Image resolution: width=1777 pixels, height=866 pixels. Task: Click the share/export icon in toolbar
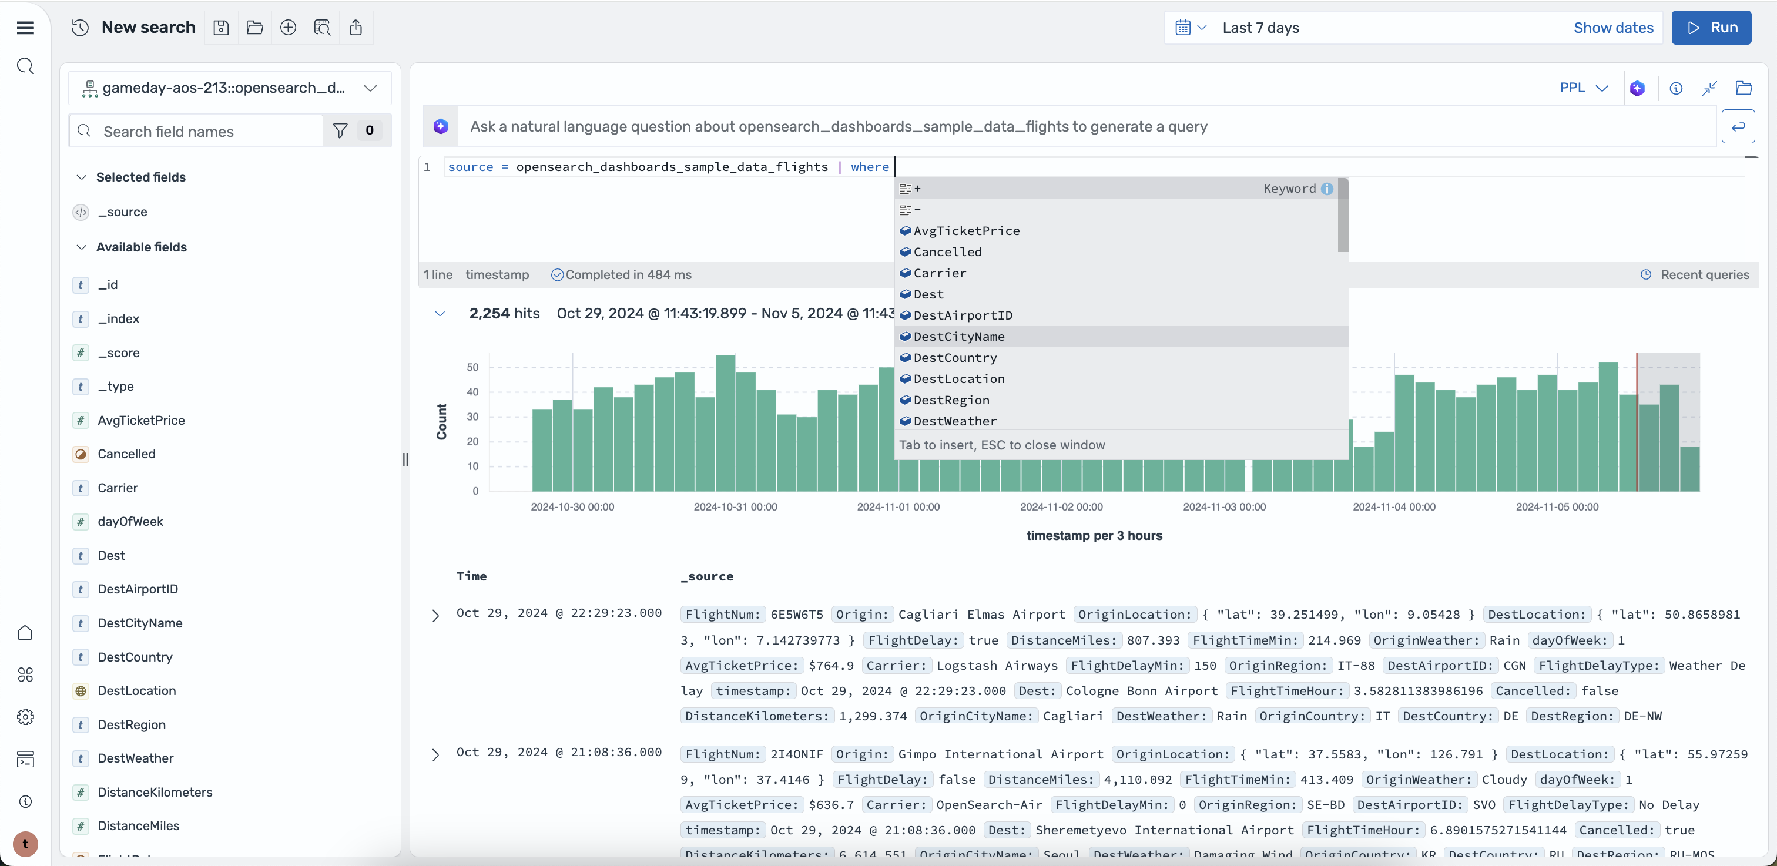[x=356, y=28]
